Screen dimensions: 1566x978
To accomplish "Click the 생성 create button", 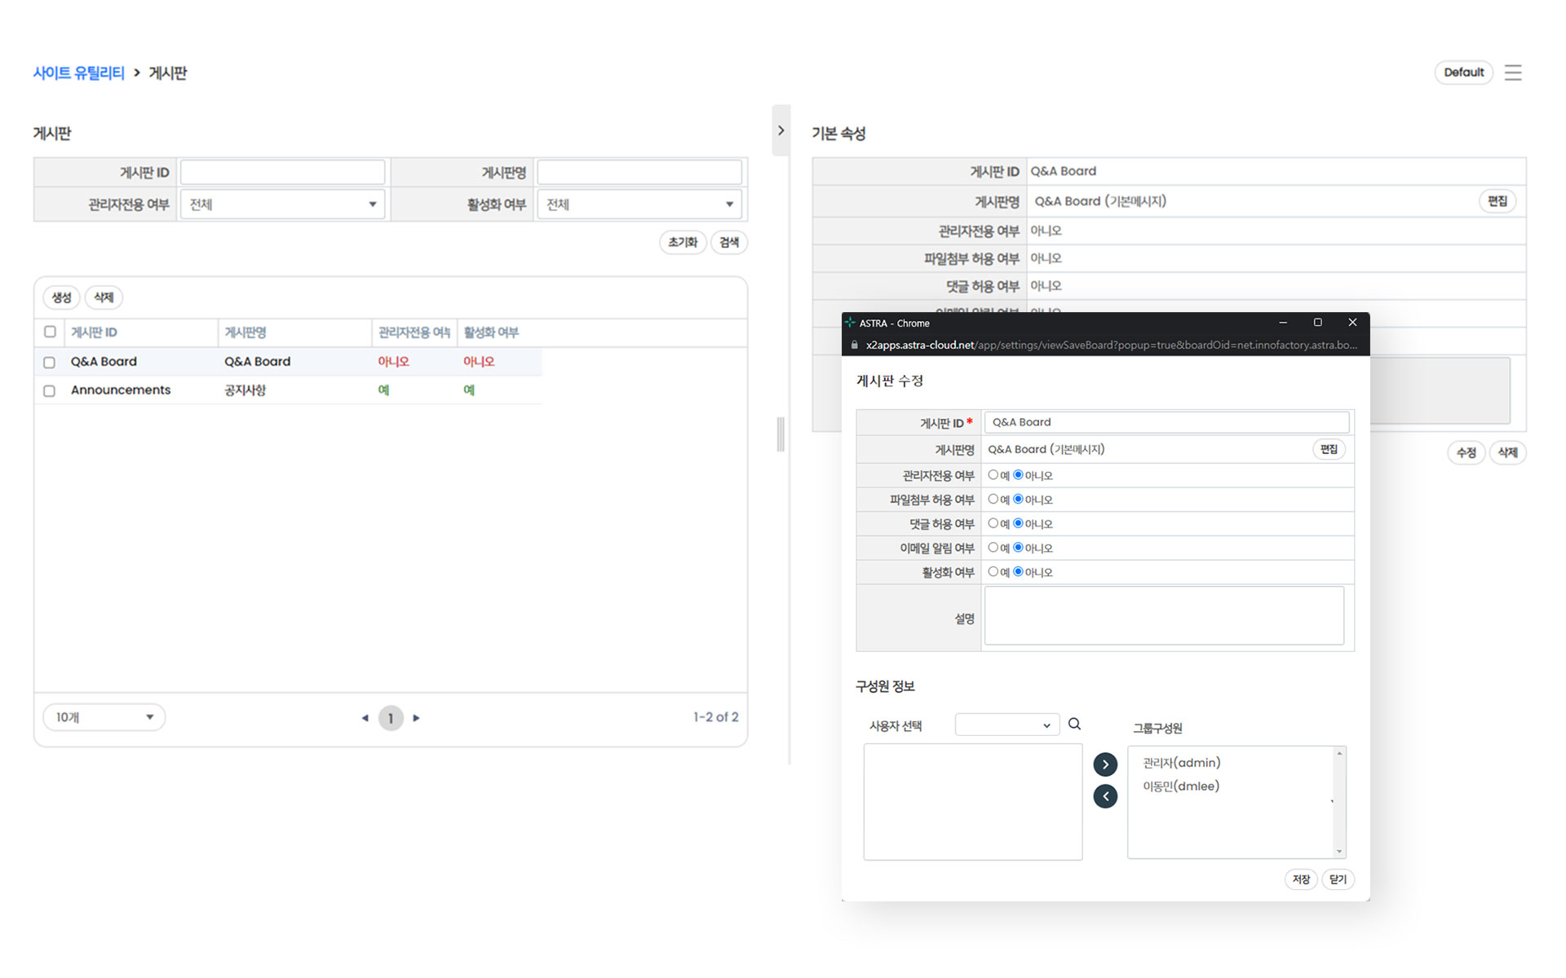I will pos(62,297).
